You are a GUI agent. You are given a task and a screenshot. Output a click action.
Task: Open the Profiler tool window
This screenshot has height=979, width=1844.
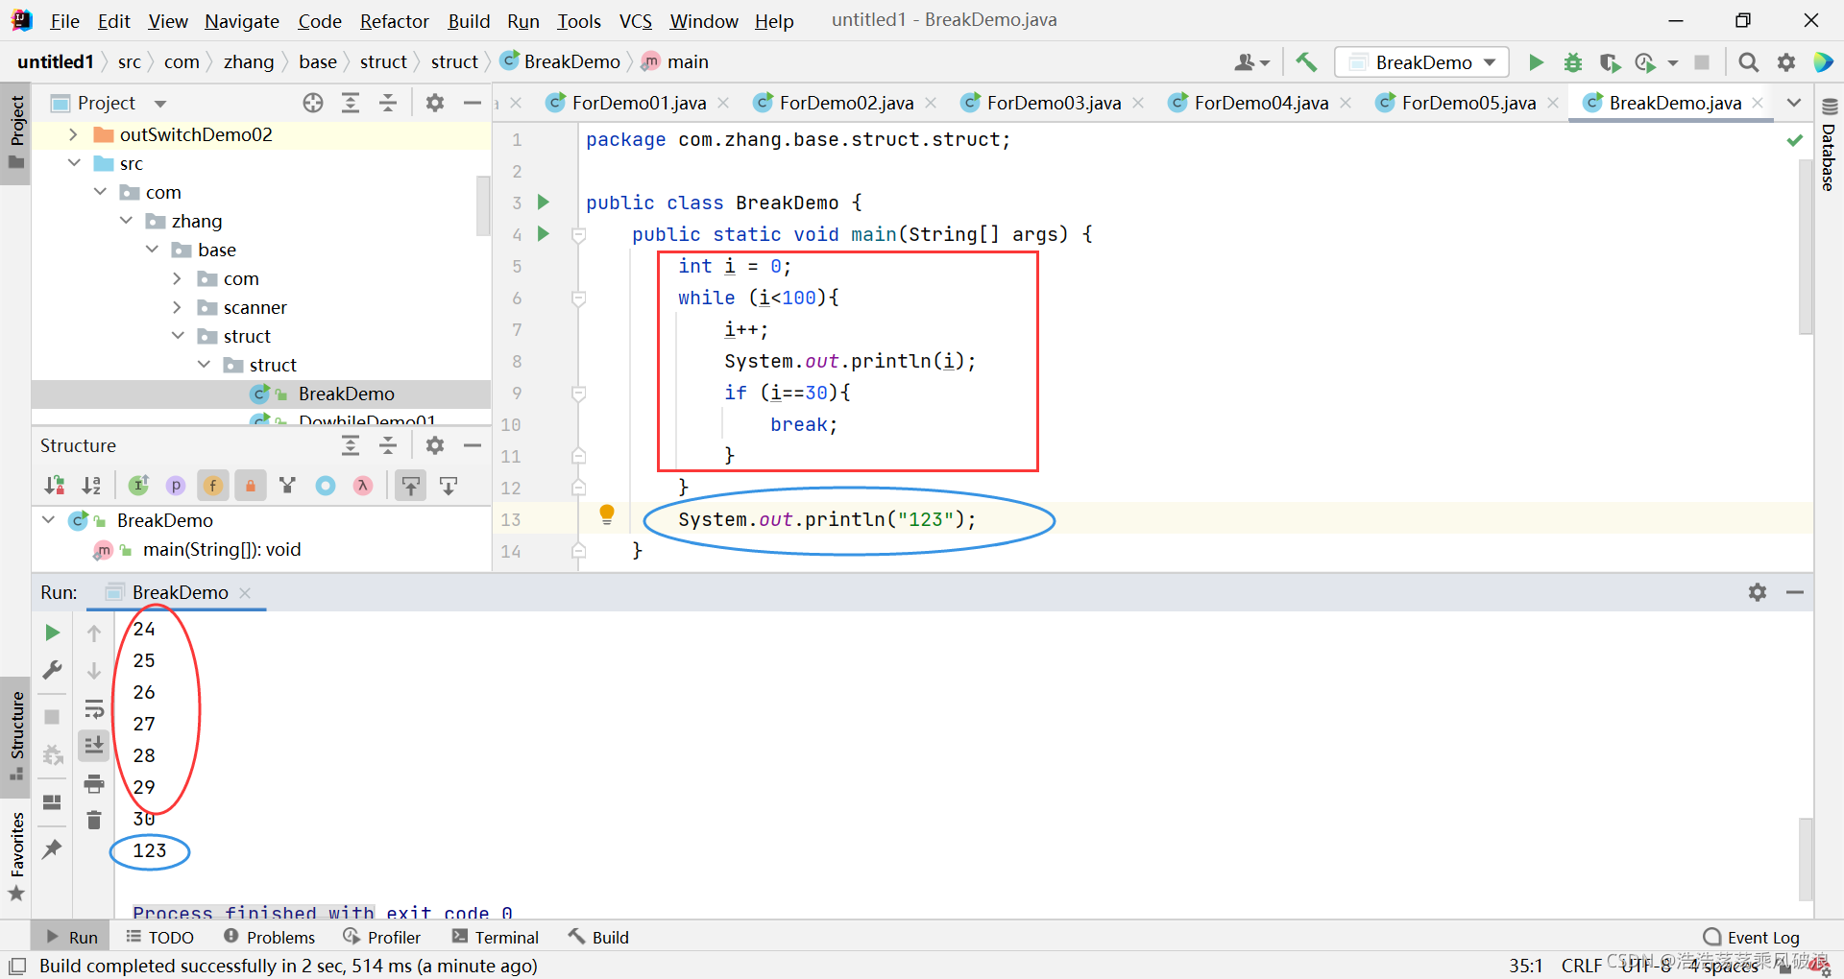[x=382, y=938]
